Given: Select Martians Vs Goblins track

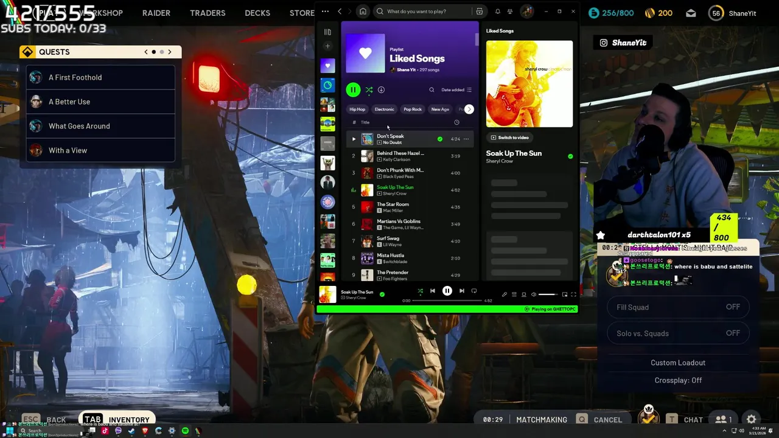Looking at the screenshot, I should (410, 224).
